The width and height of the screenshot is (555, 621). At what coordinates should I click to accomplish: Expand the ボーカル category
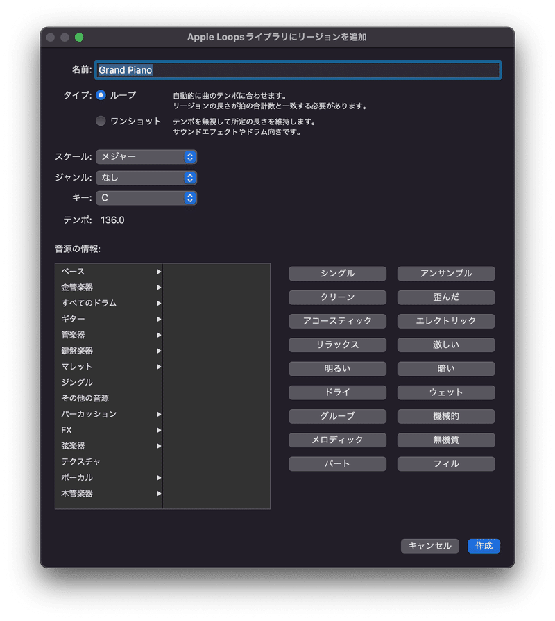click(109, 477)
